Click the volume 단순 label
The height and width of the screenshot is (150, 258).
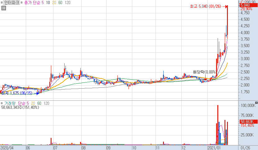point(22,103)
